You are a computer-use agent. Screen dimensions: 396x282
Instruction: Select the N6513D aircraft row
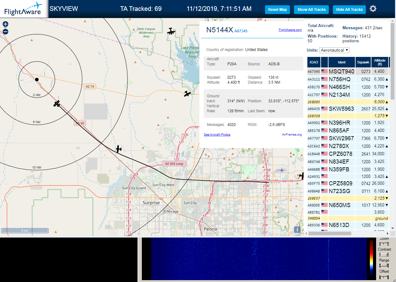(348, 225)
